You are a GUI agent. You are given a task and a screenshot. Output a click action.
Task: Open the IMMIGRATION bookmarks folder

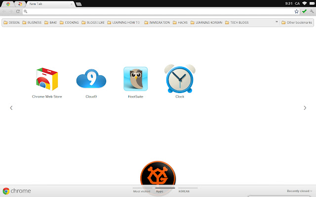(157, 23)
